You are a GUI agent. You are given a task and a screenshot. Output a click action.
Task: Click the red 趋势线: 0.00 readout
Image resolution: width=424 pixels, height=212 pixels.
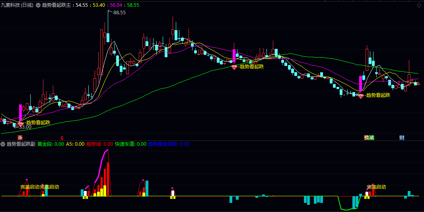tap(99, 144)
